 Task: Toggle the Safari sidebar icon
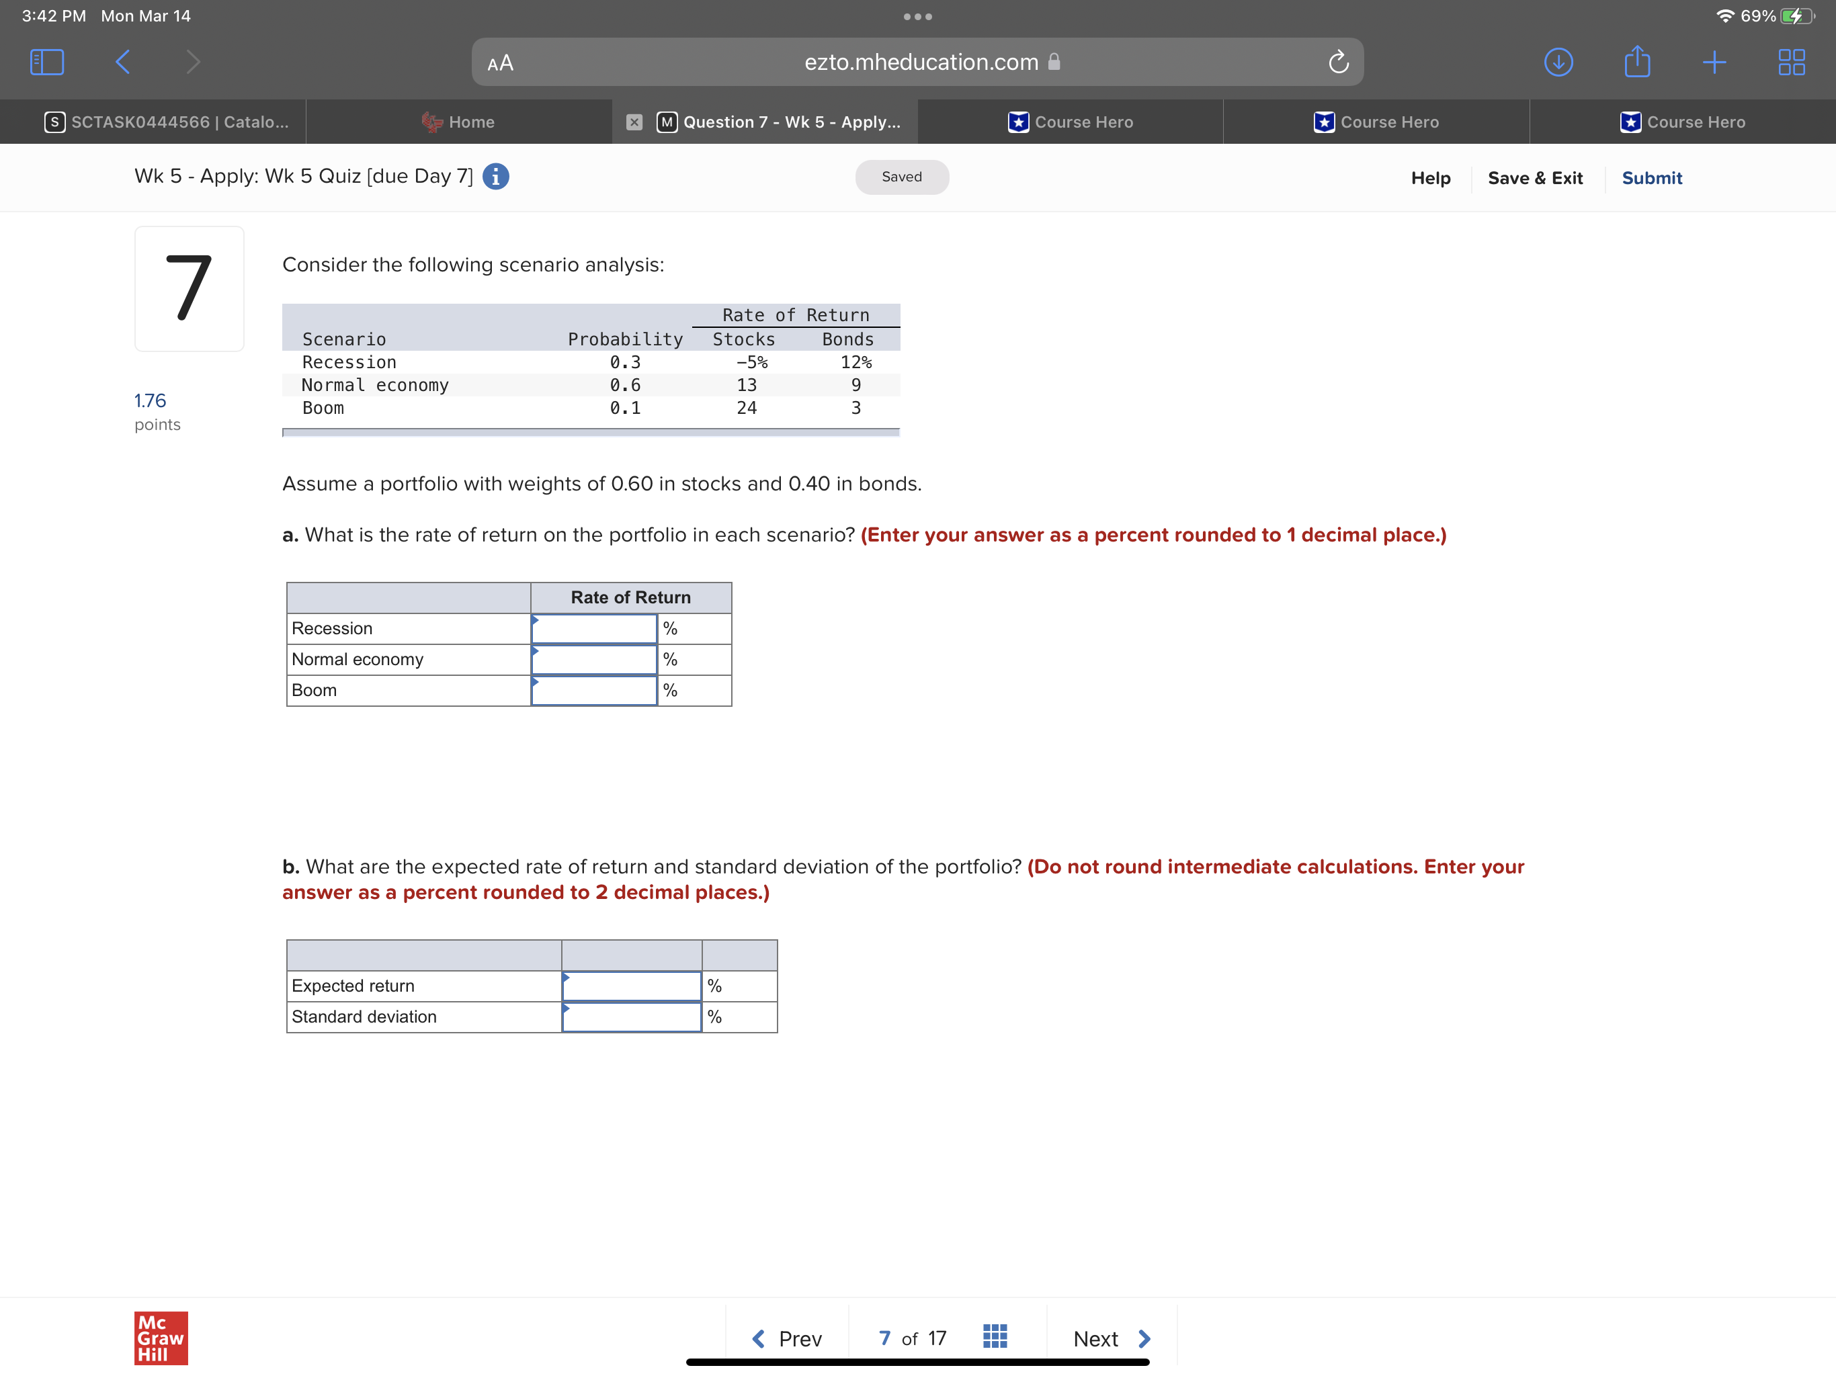tap(46, 62)
